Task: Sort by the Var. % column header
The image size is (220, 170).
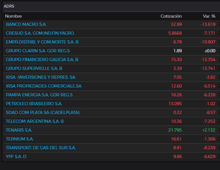Action: [209, 16]
